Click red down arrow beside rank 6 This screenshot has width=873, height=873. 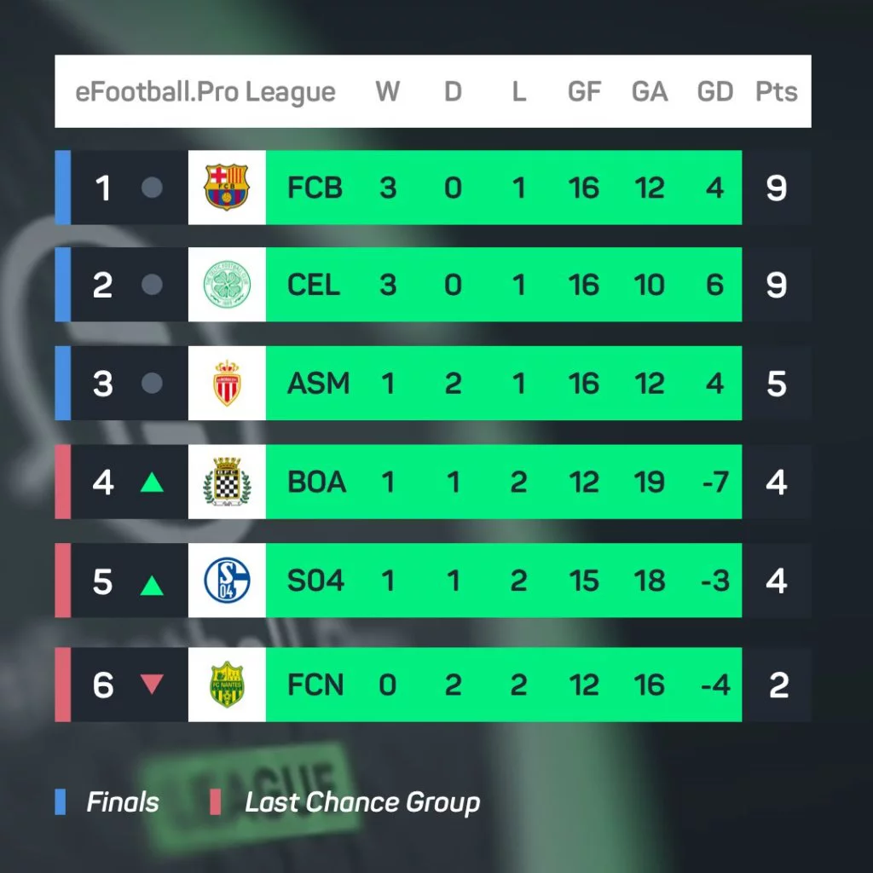[152, 684]
